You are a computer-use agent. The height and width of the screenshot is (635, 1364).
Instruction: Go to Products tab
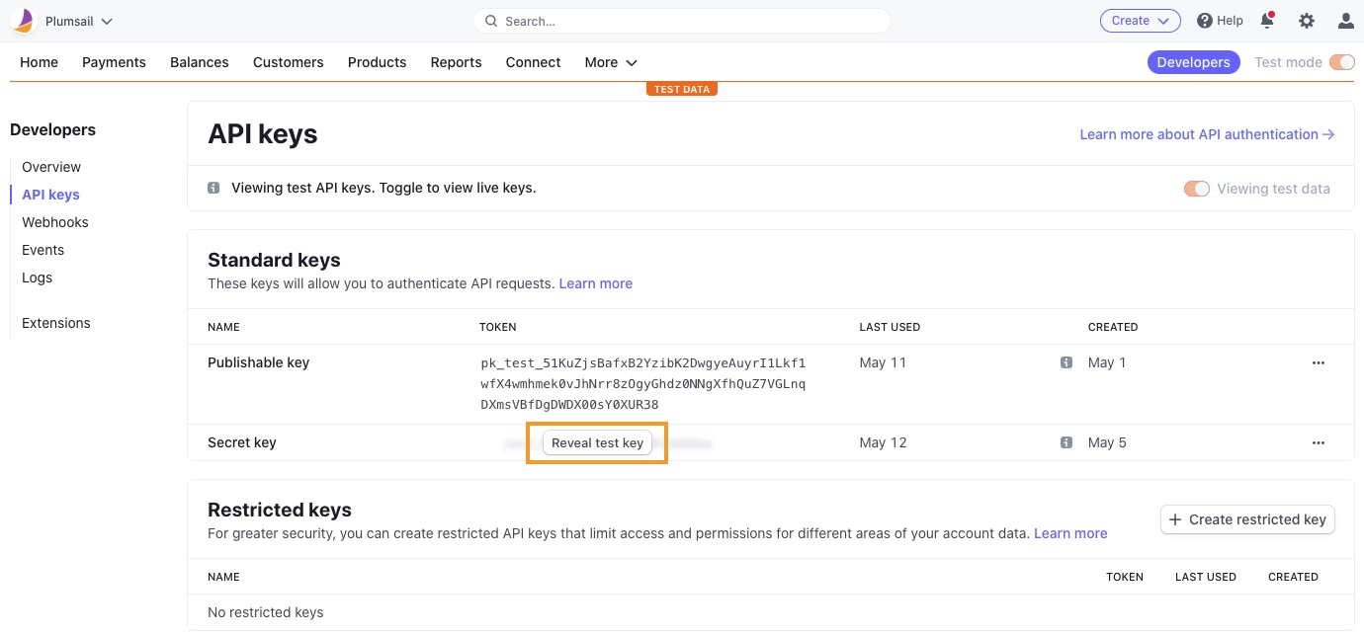(x=377, y=62)
